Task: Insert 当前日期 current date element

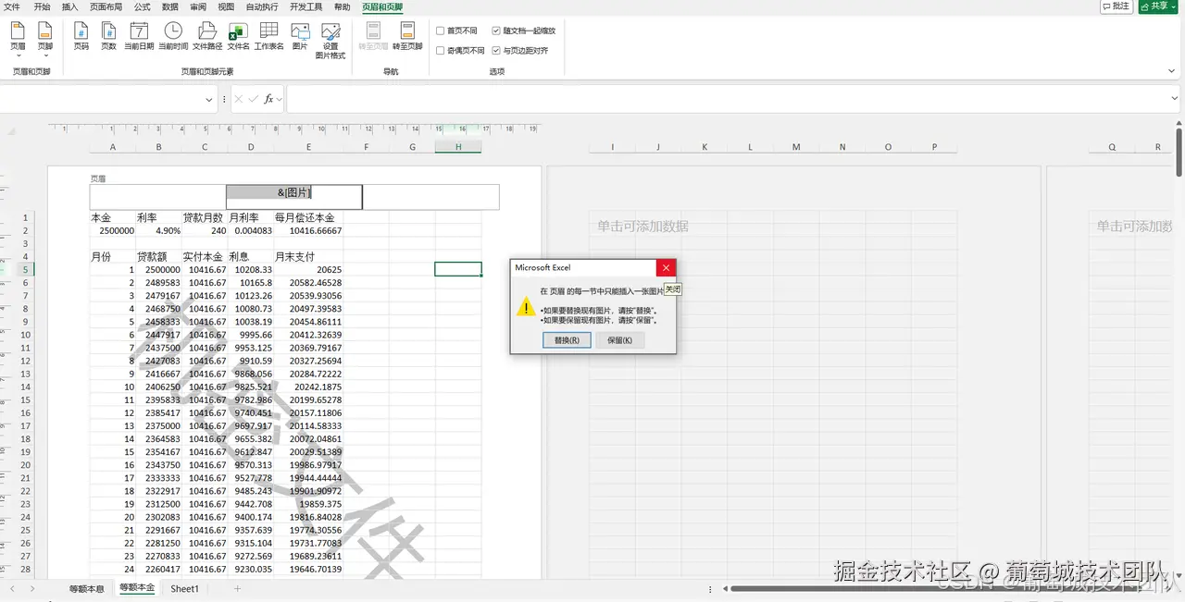Action: click(139, 36)
